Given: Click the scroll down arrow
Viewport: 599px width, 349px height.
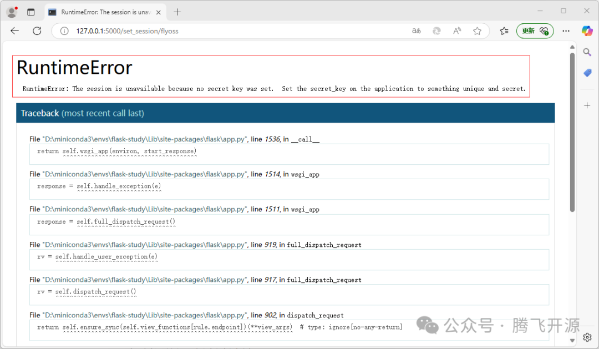Looking at the screenshot, I should (x=572, y=340).
